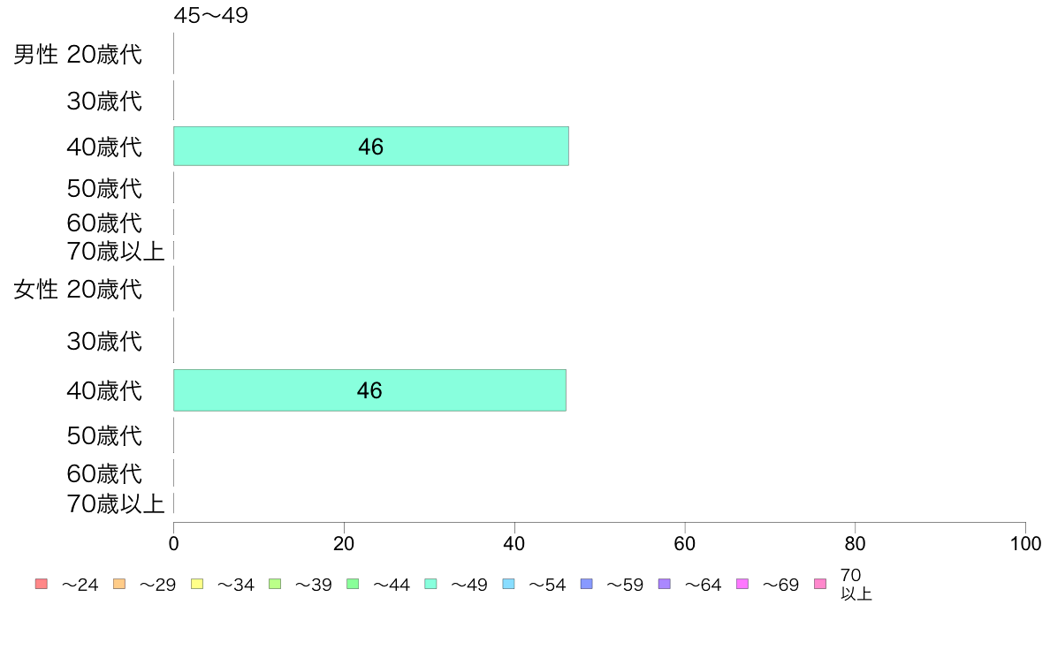This screenshot has height=650, width=1050.
Task: Select the 男性 20歳代 row label
Action: pos(78,54)
